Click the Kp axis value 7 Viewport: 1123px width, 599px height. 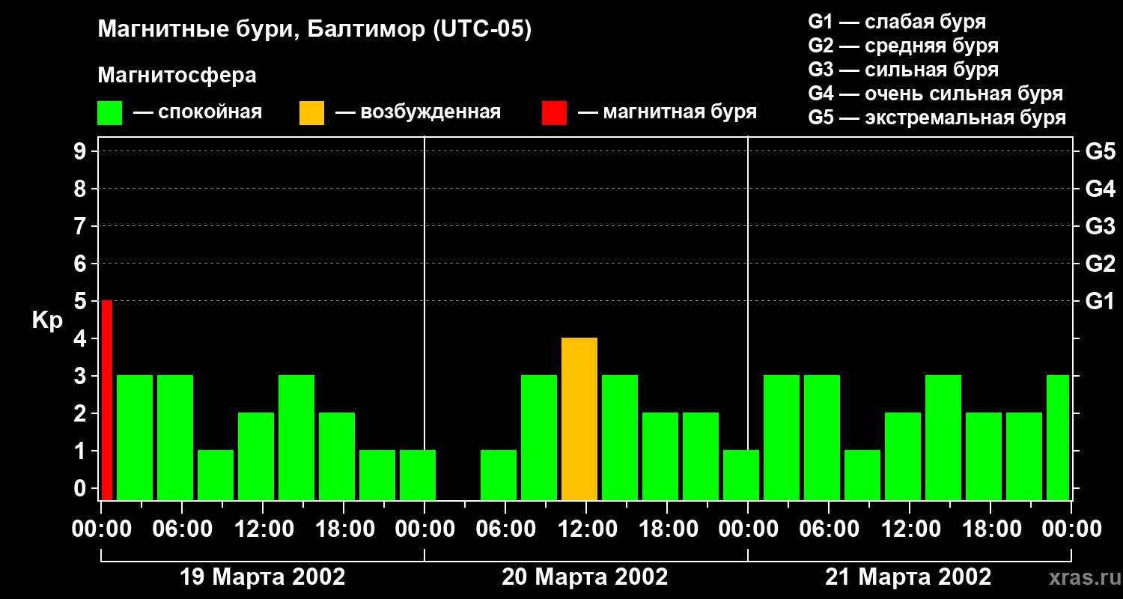pyautogui.click(x=81, y=226)
